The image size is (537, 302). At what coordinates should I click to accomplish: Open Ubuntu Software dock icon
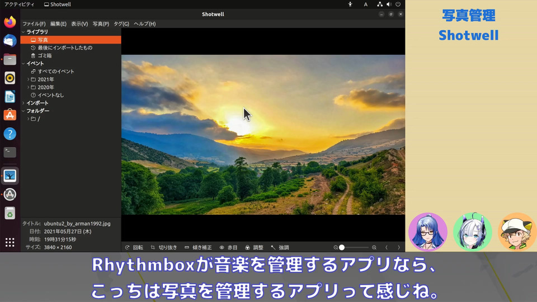point(10,115)
